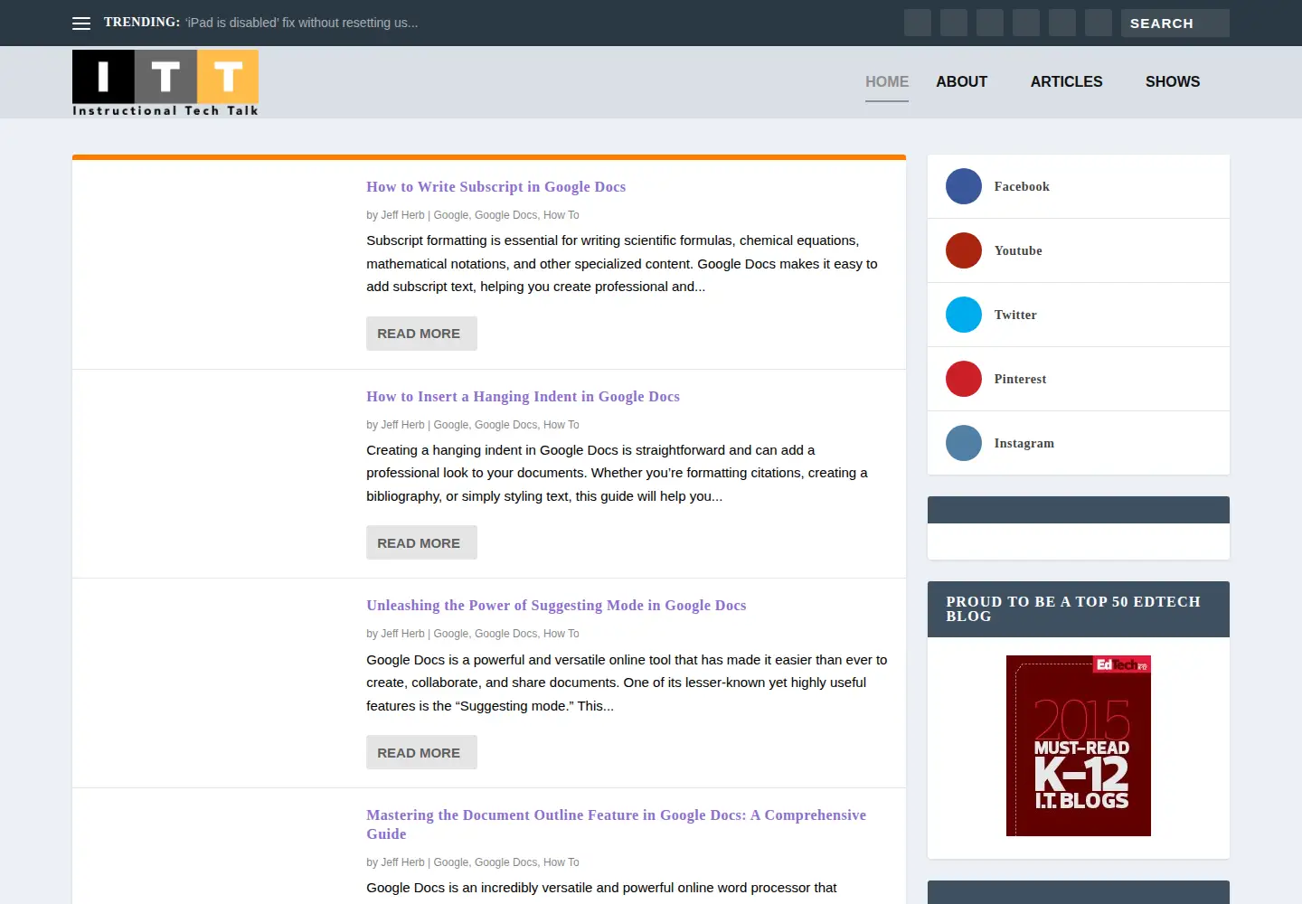Click the Youtube circle icon in sidebar
Image resolution: width=1302 pixels, height=904 pixels.
pos(964,250)
